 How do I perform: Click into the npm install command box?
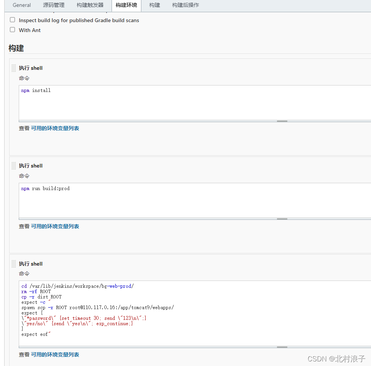click(x=195, y=103)
